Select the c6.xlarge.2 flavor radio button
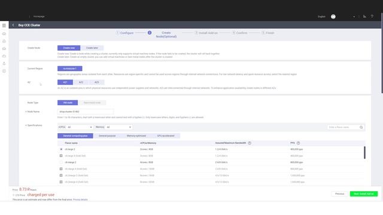 pos(61,162)
